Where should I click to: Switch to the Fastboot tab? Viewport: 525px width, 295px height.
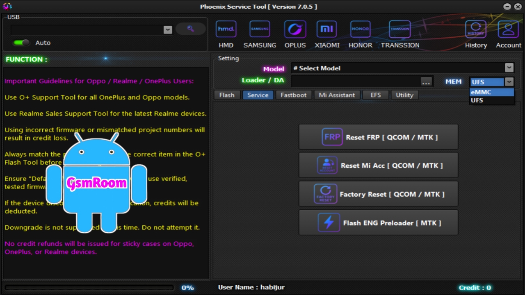(x=293, y=95)
